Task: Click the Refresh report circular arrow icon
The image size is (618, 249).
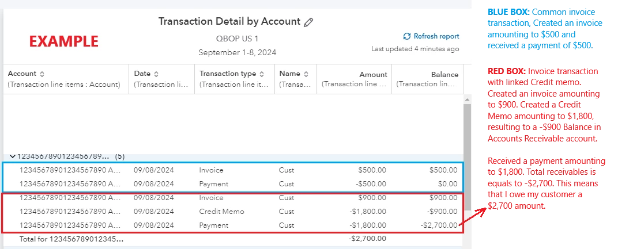Action: click(407, 36)
